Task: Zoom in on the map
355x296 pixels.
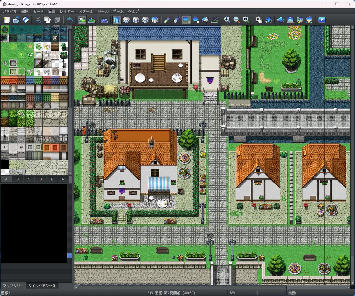Action: point(227,20)
